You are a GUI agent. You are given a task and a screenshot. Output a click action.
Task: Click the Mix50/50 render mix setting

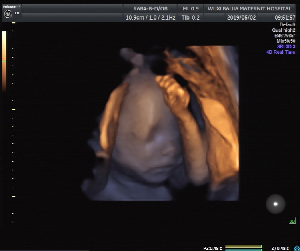284,41
